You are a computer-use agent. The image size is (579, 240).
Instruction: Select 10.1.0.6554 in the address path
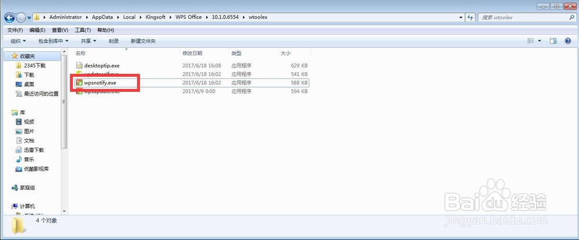[225, 17]
